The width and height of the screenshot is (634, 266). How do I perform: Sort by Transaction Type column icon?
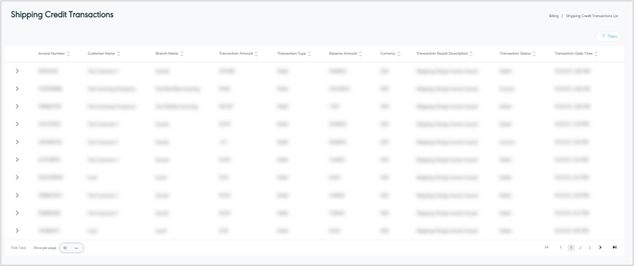pyautogui.click(x=309, y=54)
